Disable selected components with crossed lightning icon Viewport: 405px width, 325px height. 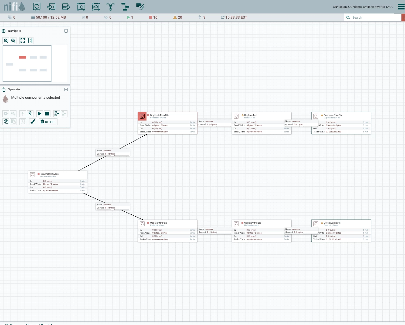pyautogui.click(x=30, y=114)
